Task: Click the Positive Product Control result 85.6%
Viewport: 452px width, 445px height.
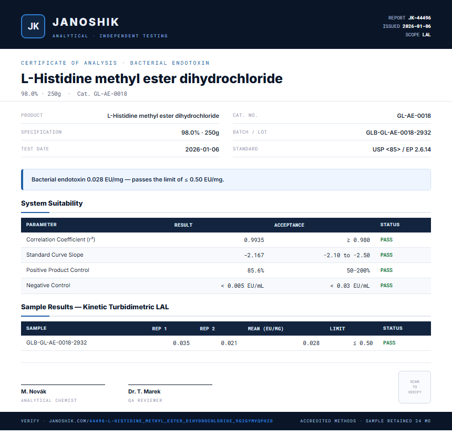Action: [x=255, y=271]
